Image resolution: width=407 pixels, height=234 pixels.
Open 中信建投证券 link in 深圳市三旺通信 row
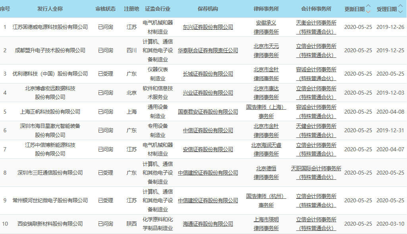(208, 173)
